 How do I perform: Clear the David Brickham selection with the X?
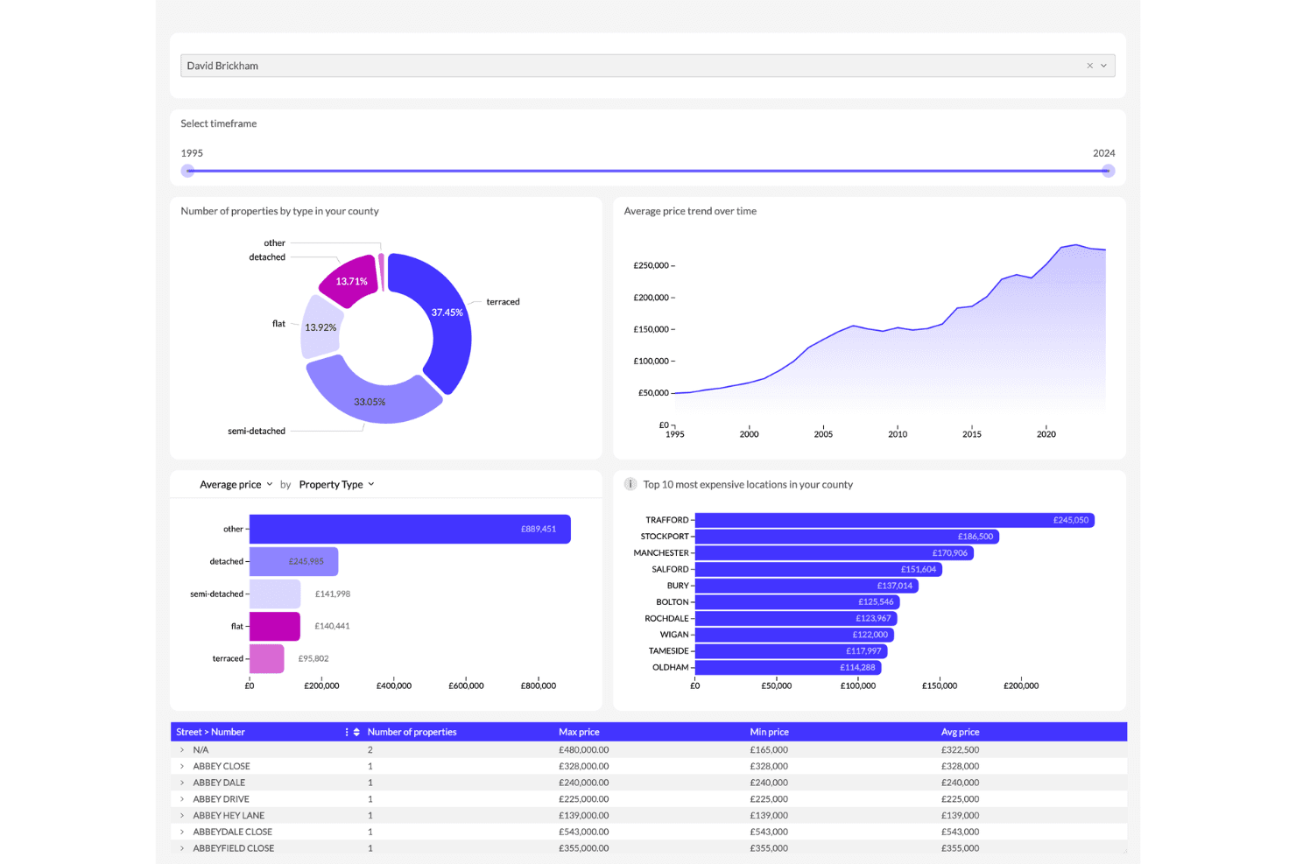coord(1089,66)
